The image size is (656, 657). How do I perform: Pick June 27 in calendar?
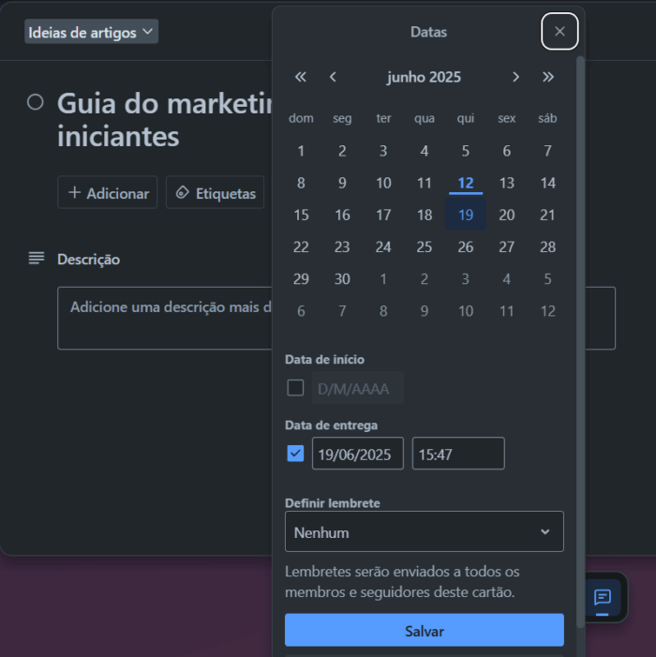tap(506, 247)
